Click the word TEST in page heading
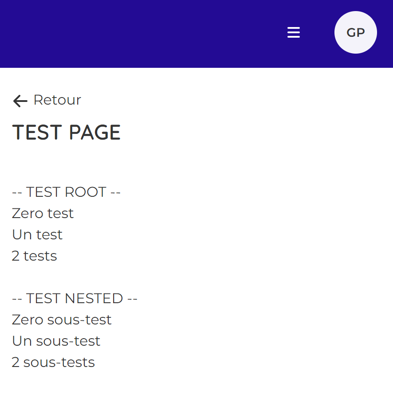 pos(37,132)
